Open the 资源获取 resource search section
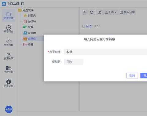Image resolution: width=147 pixels, height=116 pixels. 9,70
